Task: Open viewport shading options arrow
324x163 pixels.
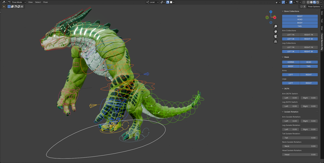Action: 321,2
